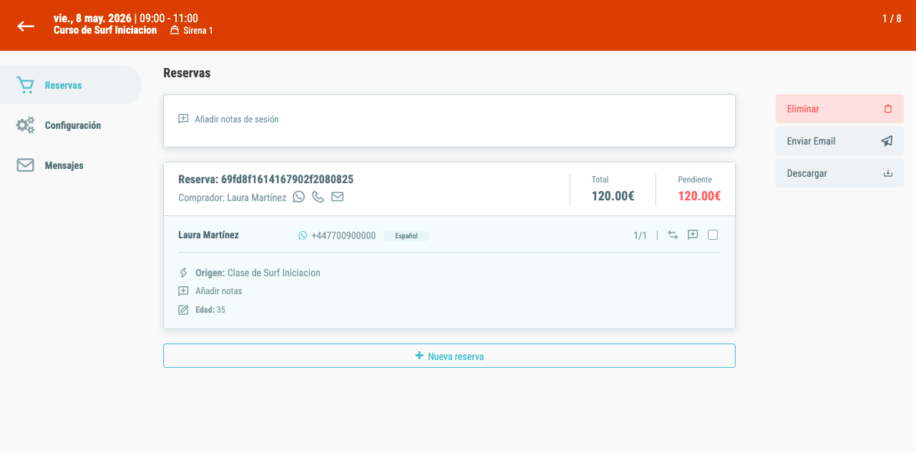The image size is (916, 453).
Task: Email buyer using the envelope icon
Action: point(337,197)
